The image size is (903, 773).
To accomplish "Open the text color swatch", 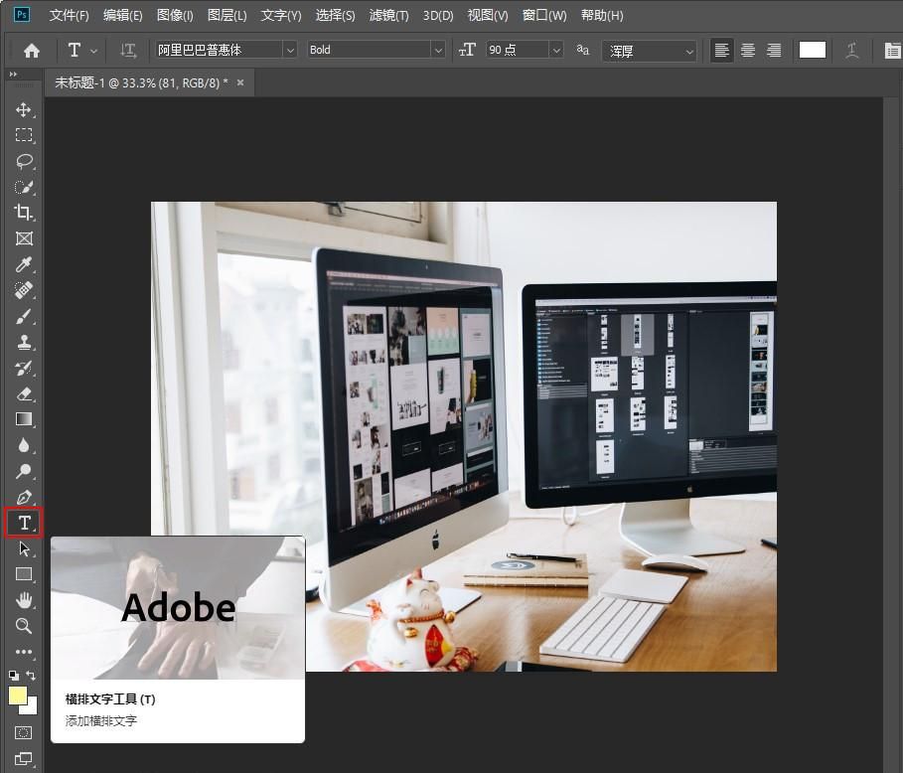I will [812, 50].
